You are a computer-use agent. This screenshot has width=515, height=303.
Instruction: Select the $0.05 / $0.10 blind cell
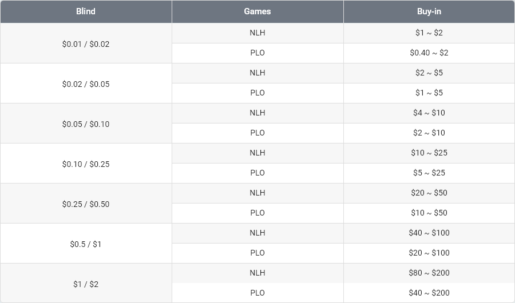[x=86, y=123]
